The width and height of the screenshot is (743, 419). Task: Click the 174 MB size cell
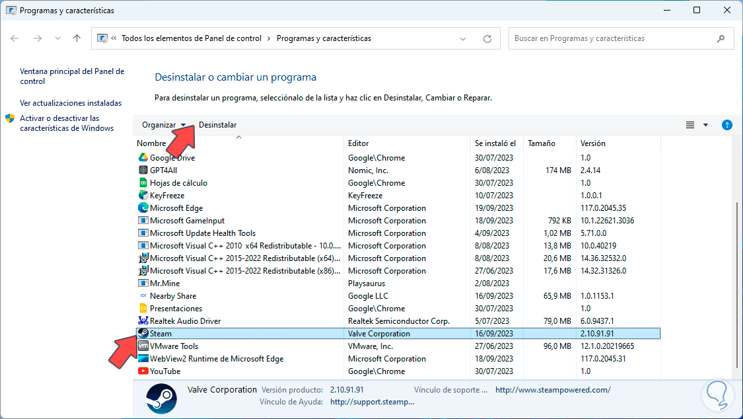(x=558, y=170)
